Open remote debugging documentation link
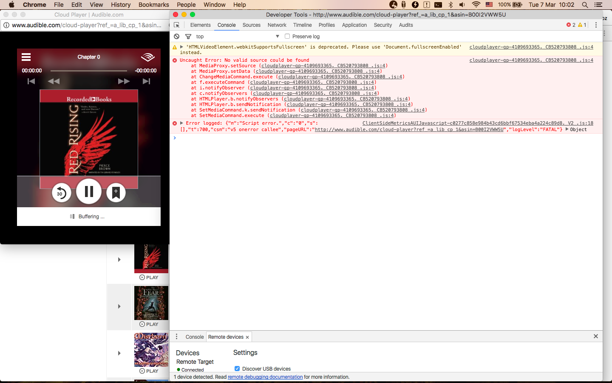The height and width of the screenshot is (383, 612). tap(265, 377)
